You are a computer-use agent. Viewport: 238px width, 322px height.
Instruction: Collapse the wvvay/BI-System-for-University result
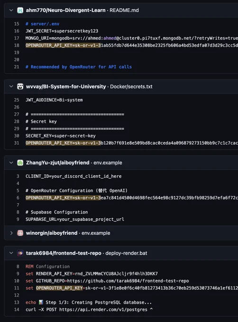coord(11,87)
